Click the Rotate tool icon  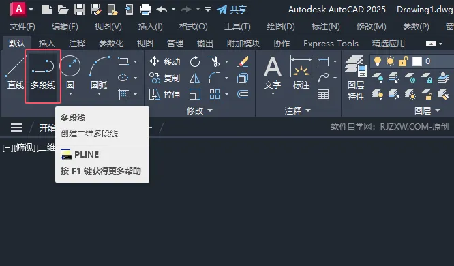click(x=195, y=61)
